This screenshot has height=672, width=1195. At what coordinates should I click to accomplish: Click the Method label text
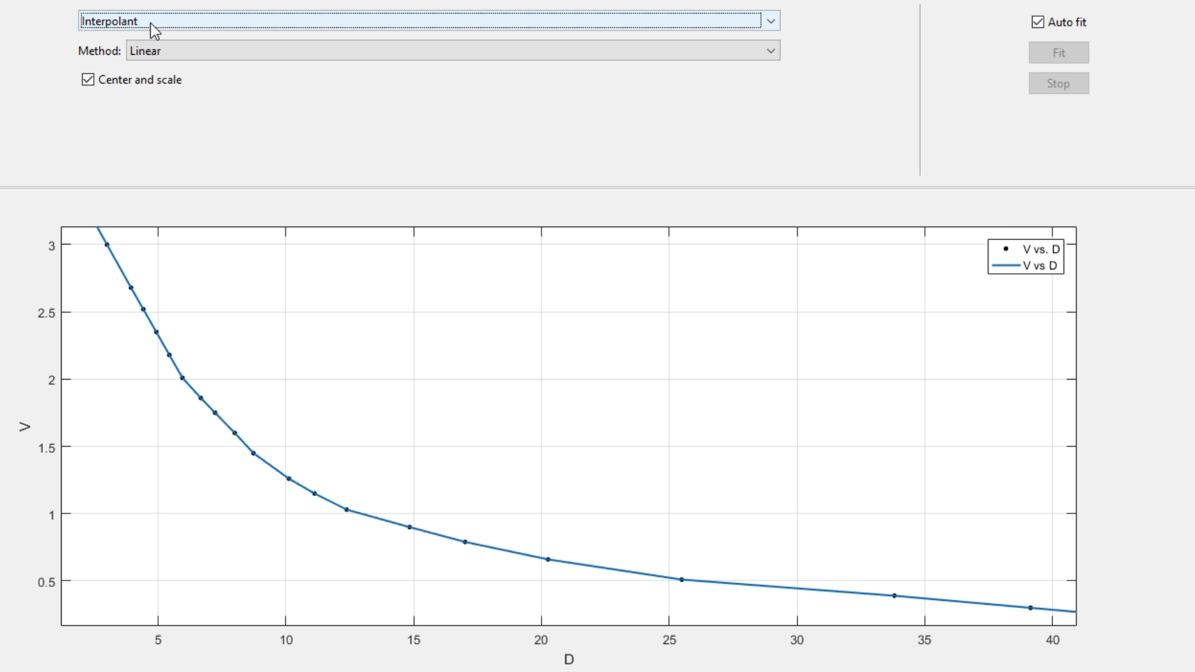pos(99,51)
